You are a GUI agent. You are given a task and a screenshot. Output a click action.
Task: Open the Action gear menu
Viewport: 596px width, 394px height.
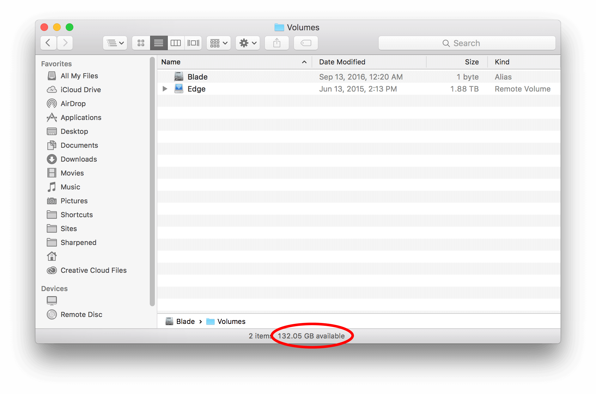248,43
